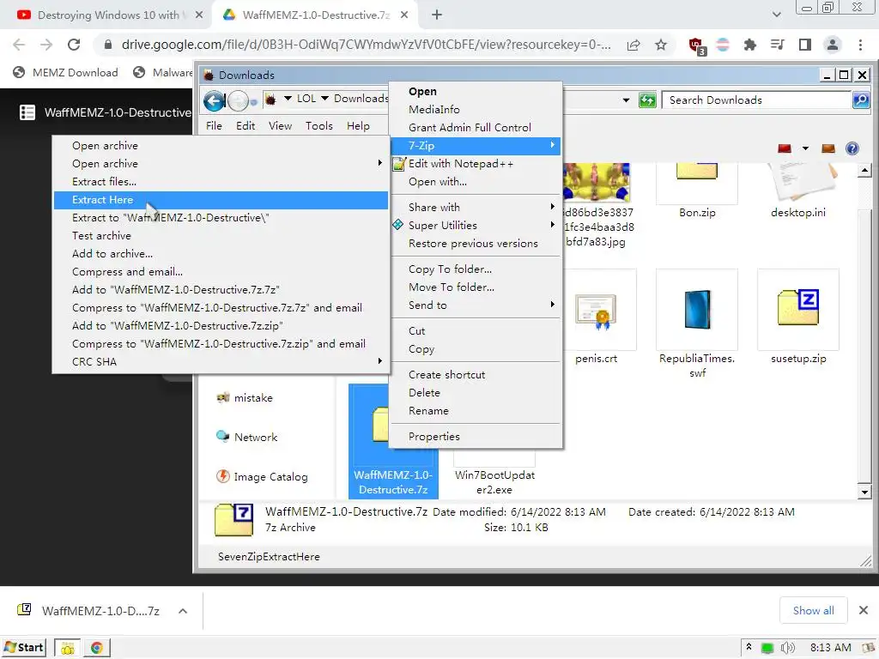Close the Chrome downloads bar
The image size is (879, 659).
[x=864, y=610]
